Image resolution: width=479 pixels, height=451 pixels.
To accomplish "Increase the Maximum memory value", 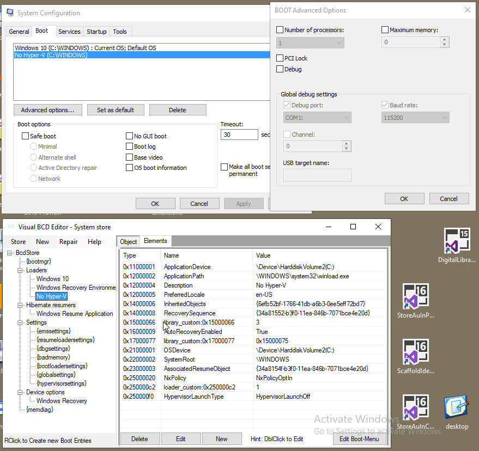I will 445,40.
